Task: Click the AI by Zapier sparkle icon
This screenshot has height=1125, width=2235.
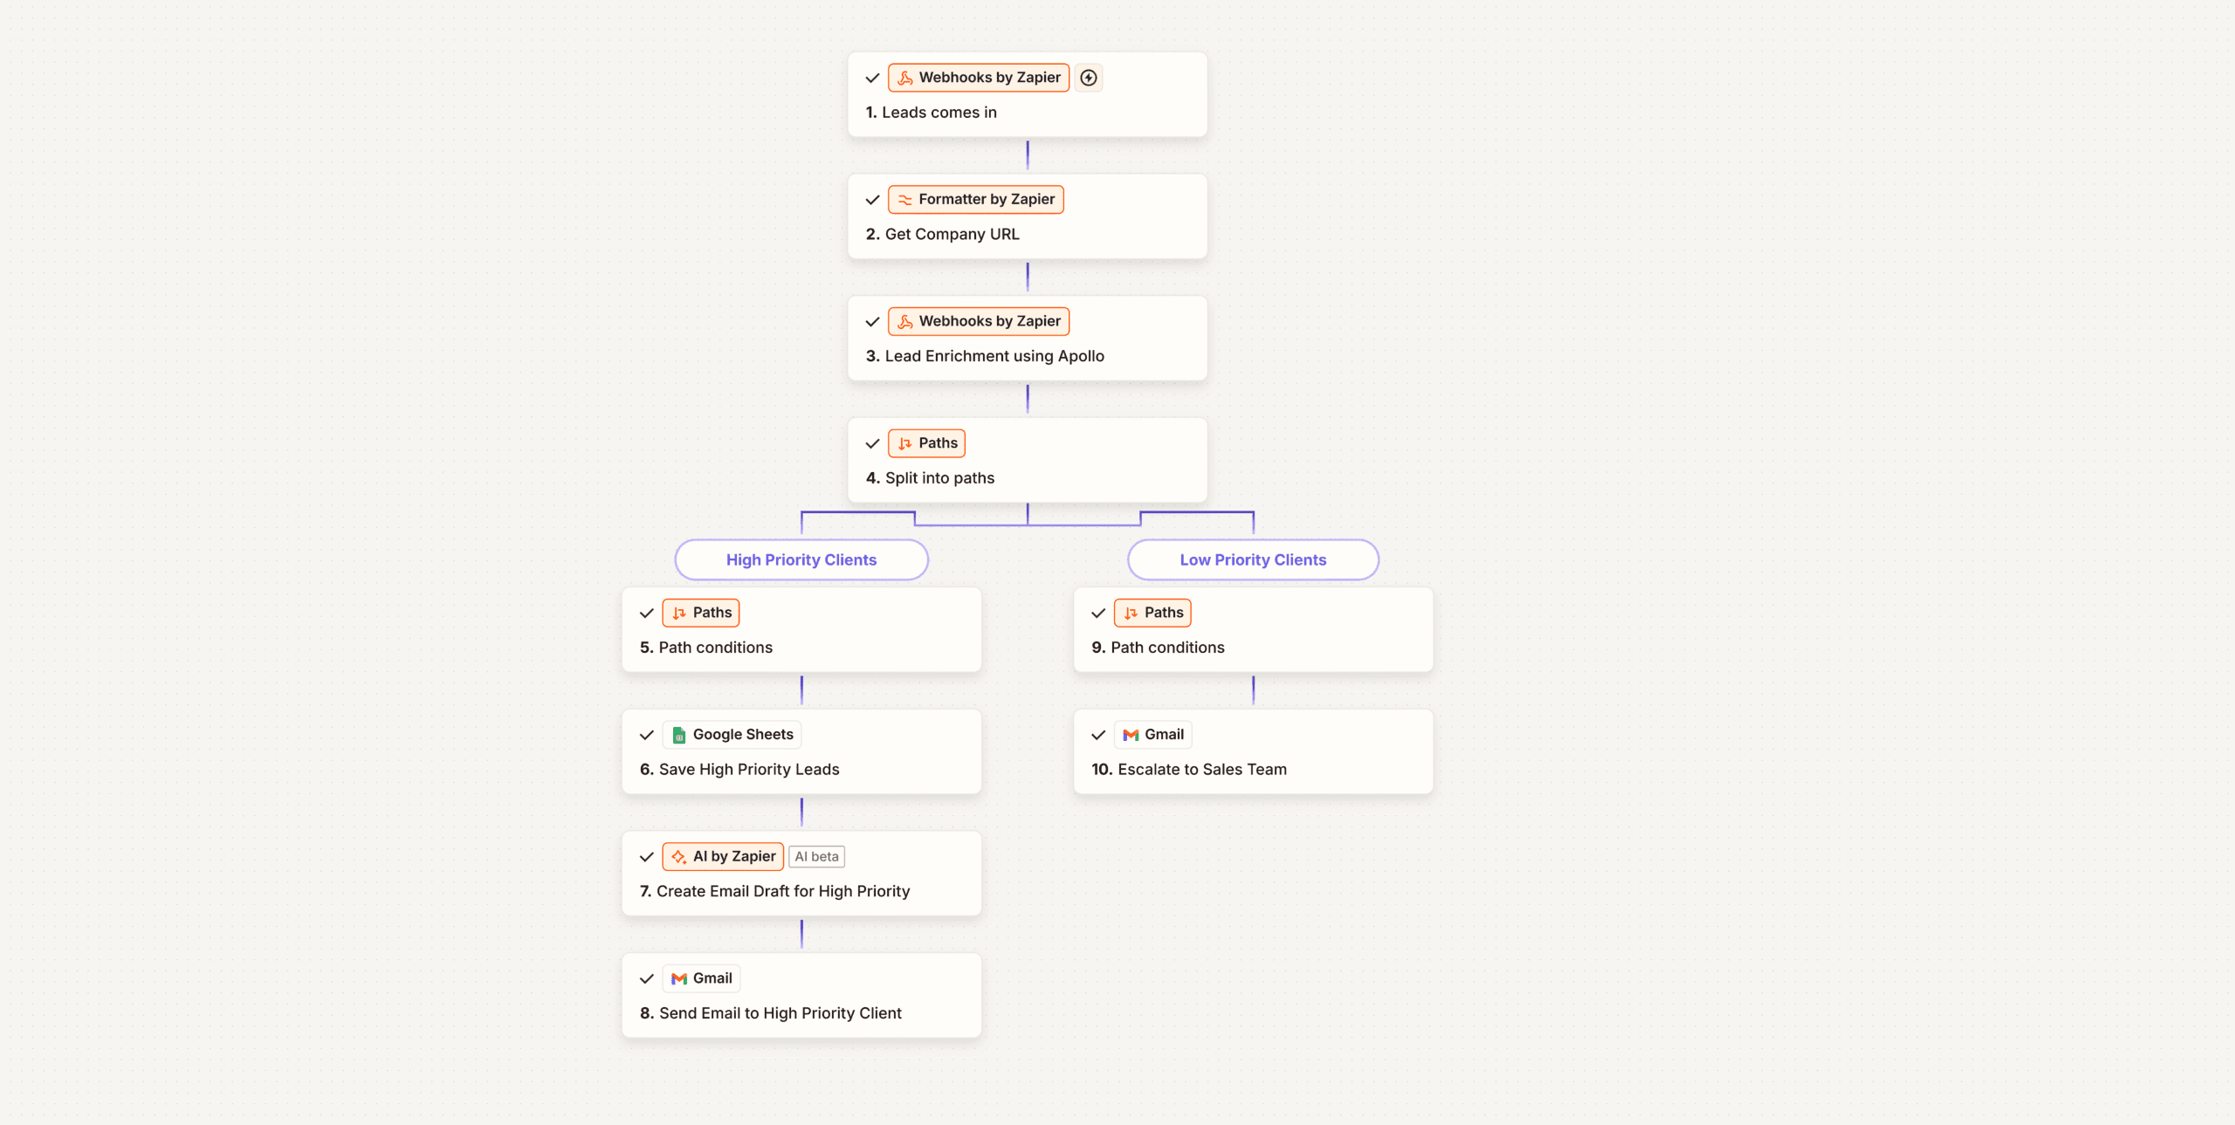Action: pyautogui.click(x=678, y=857)
